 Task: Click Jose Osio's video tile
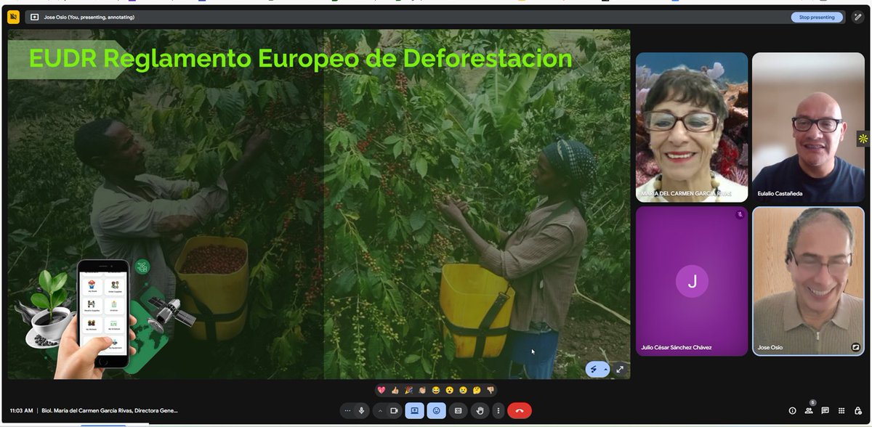pos(808,280)
